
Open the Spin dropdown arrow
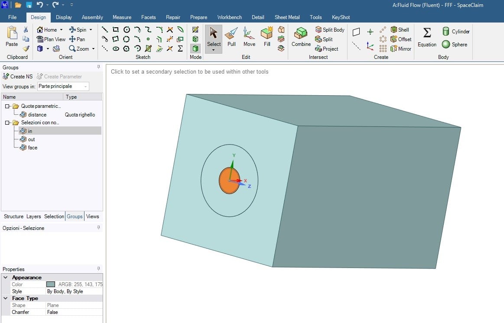(91, 29)
